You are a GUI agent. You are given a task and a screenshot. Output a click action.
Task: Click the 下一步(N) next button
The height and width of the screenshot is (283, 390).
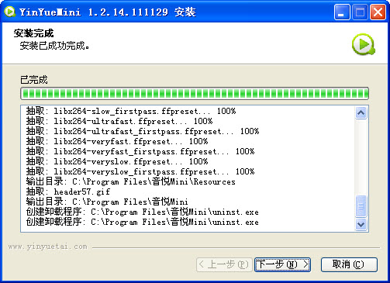(x=282, y=264)
